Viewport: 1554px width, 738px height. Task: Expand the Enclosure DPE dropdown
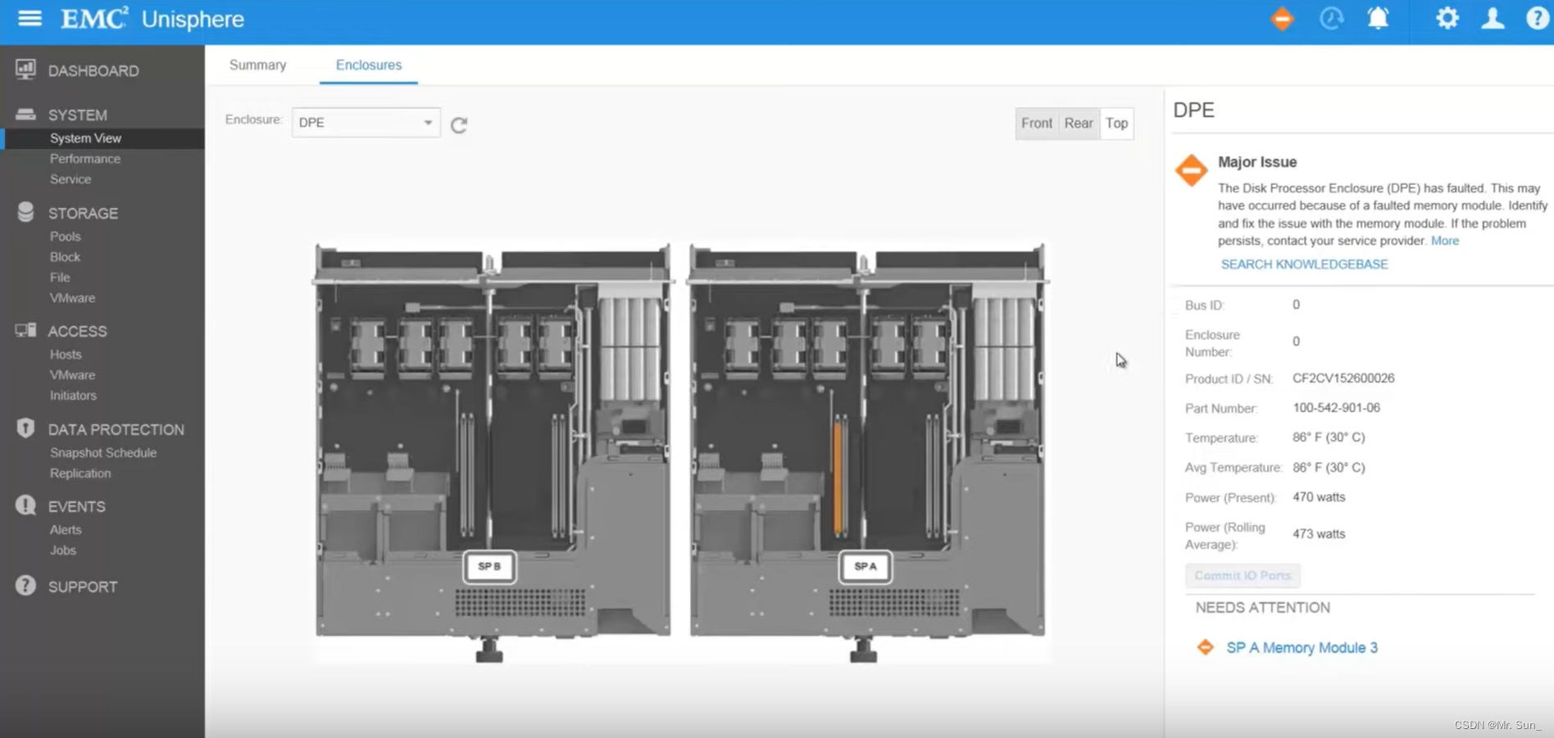click(426, 122)
